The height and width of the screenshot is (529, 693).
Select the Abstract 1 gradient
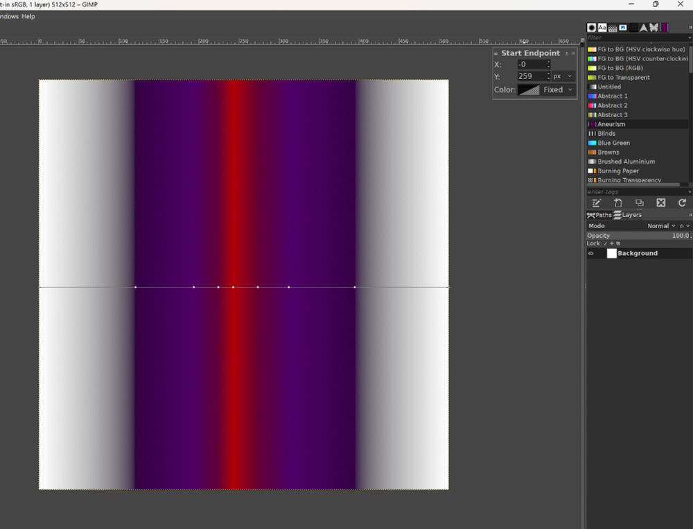[637, 96]
